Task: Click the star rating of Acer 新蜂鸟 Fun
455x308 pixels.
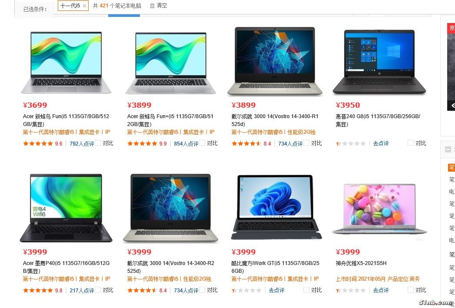Action: [x=38, y=143]
